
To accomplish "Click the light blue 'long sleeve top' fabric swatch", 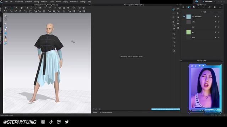I will pyautogui.click(x=188, y=17).
